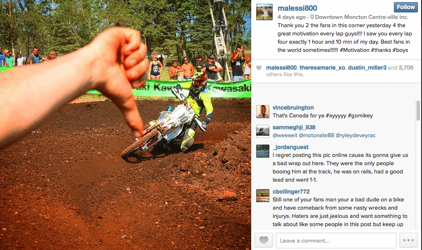
Task: Open the malessi800 username header link
Action: [x=297, y=8]
